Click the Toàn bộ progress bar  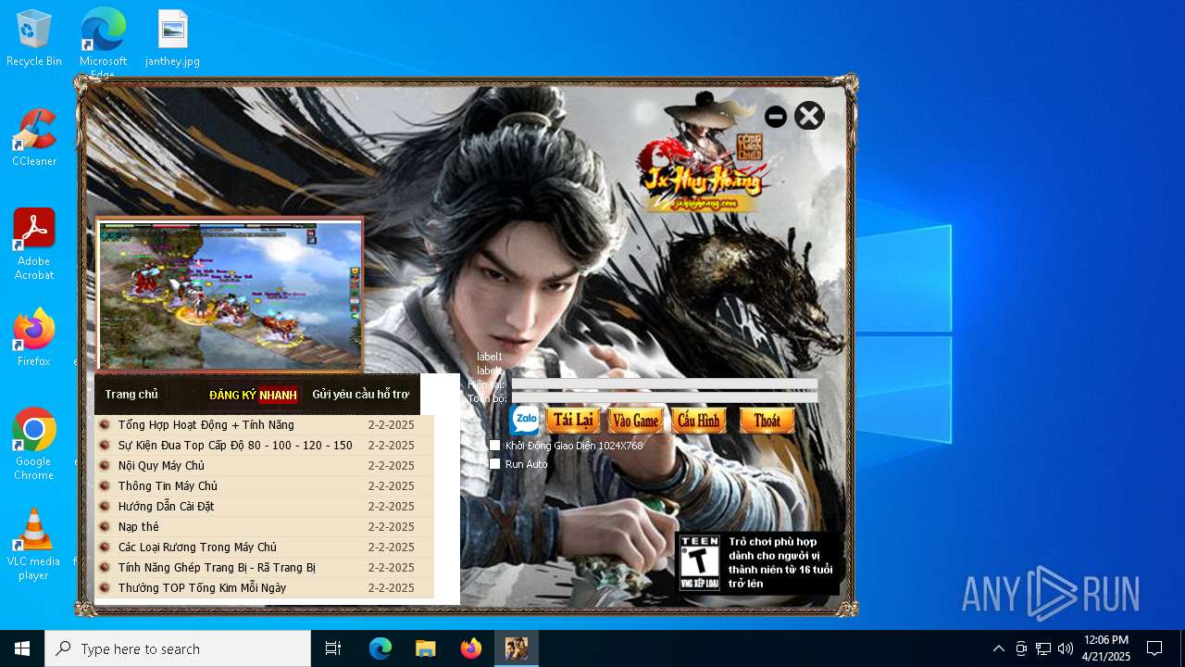click(x=665, y=397)
